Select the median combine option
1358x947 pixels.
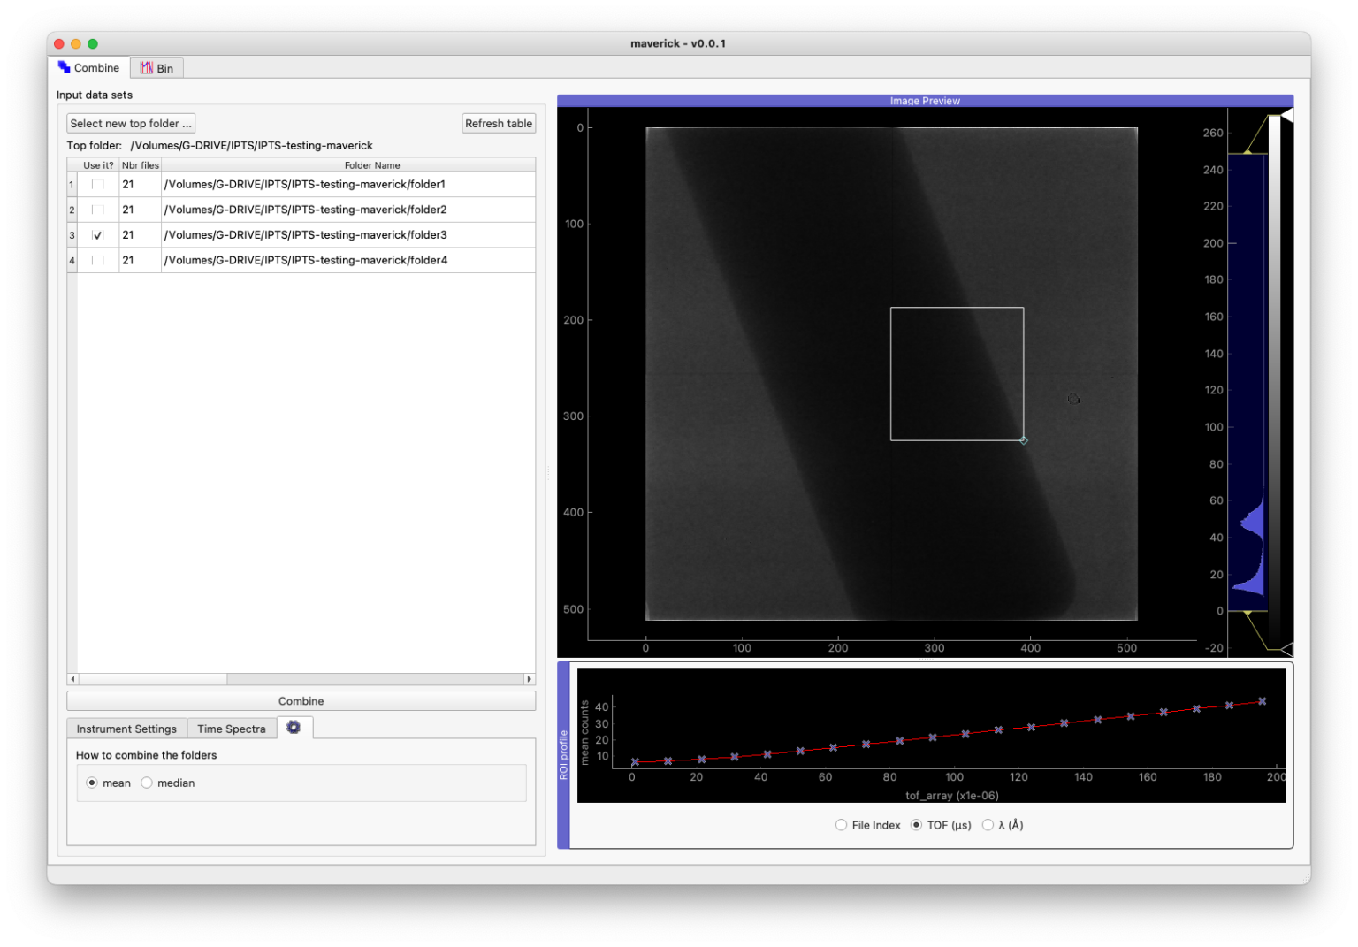[146, 783]
